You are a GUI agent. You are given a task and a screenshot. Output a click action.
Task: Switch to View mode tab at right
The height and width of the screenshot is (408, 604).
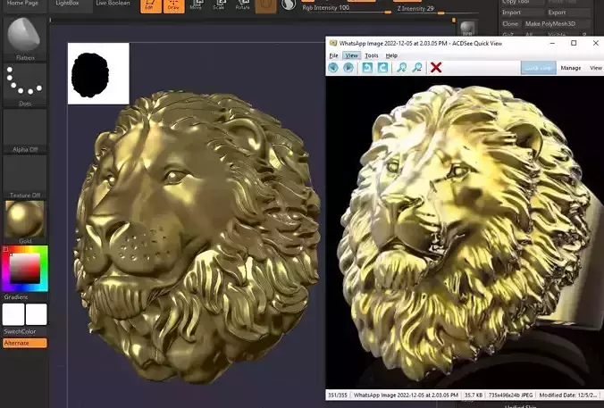point(596,68)
